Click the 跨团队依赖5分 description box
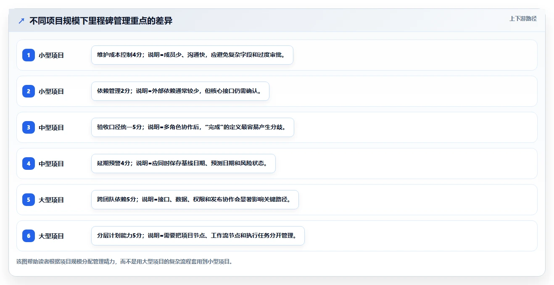The height and width of the screenshot is (285, 554). 195,200
